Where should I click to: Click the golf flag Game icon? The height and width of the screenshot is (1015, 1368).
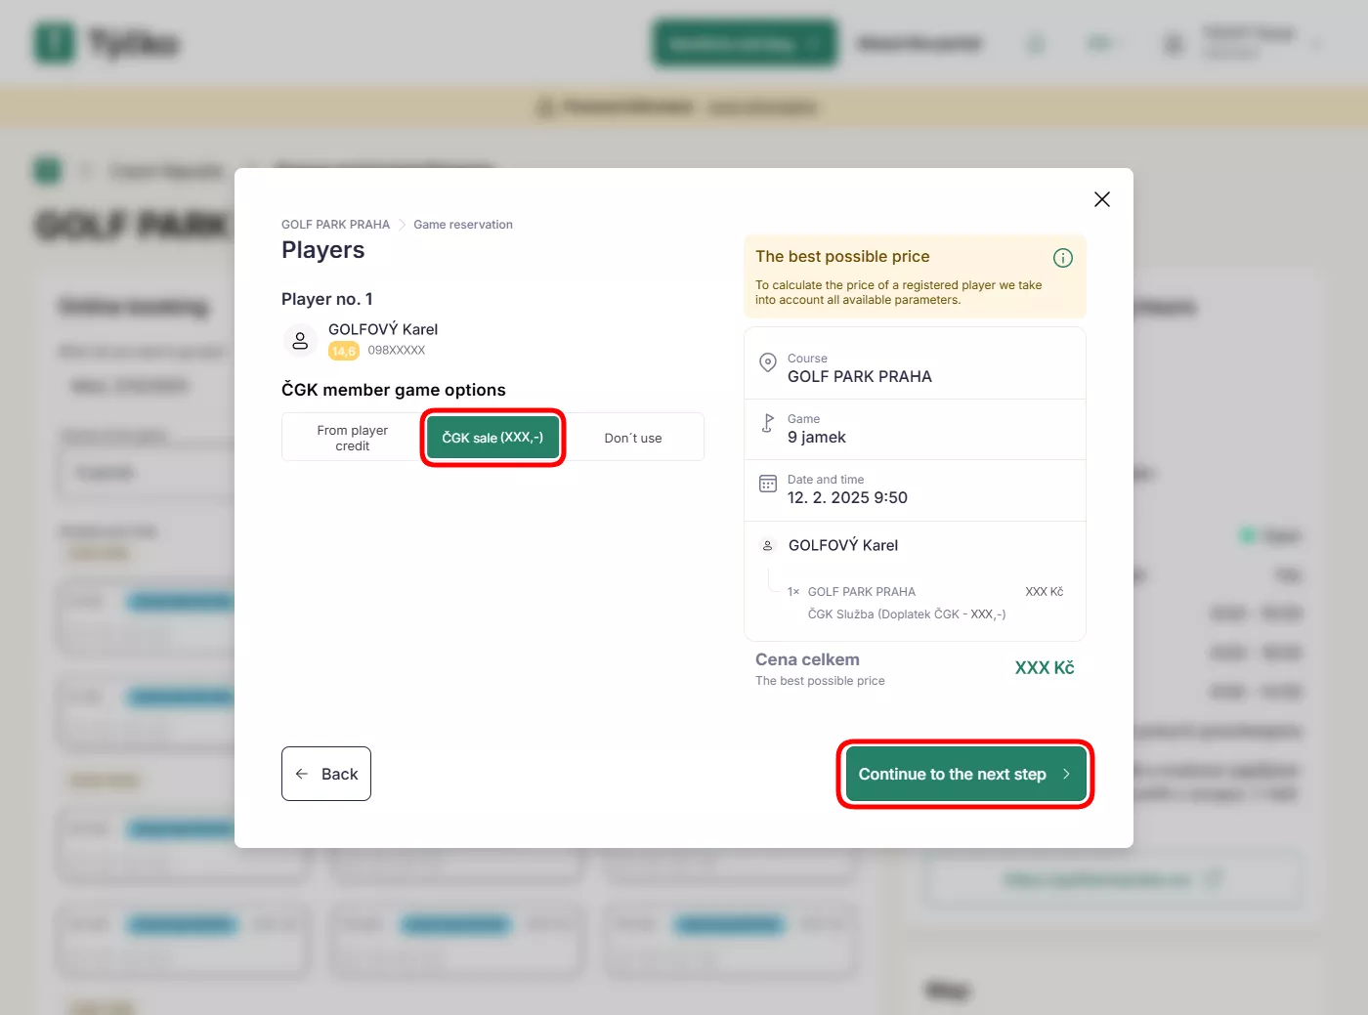point(768,423)
